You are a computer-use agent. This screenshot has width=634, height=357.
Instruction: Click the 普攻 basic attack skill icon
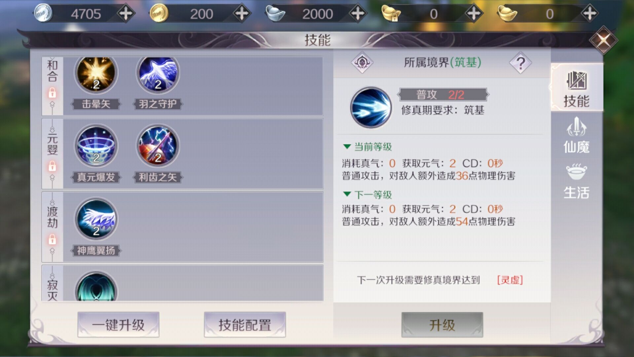(371, 108)
